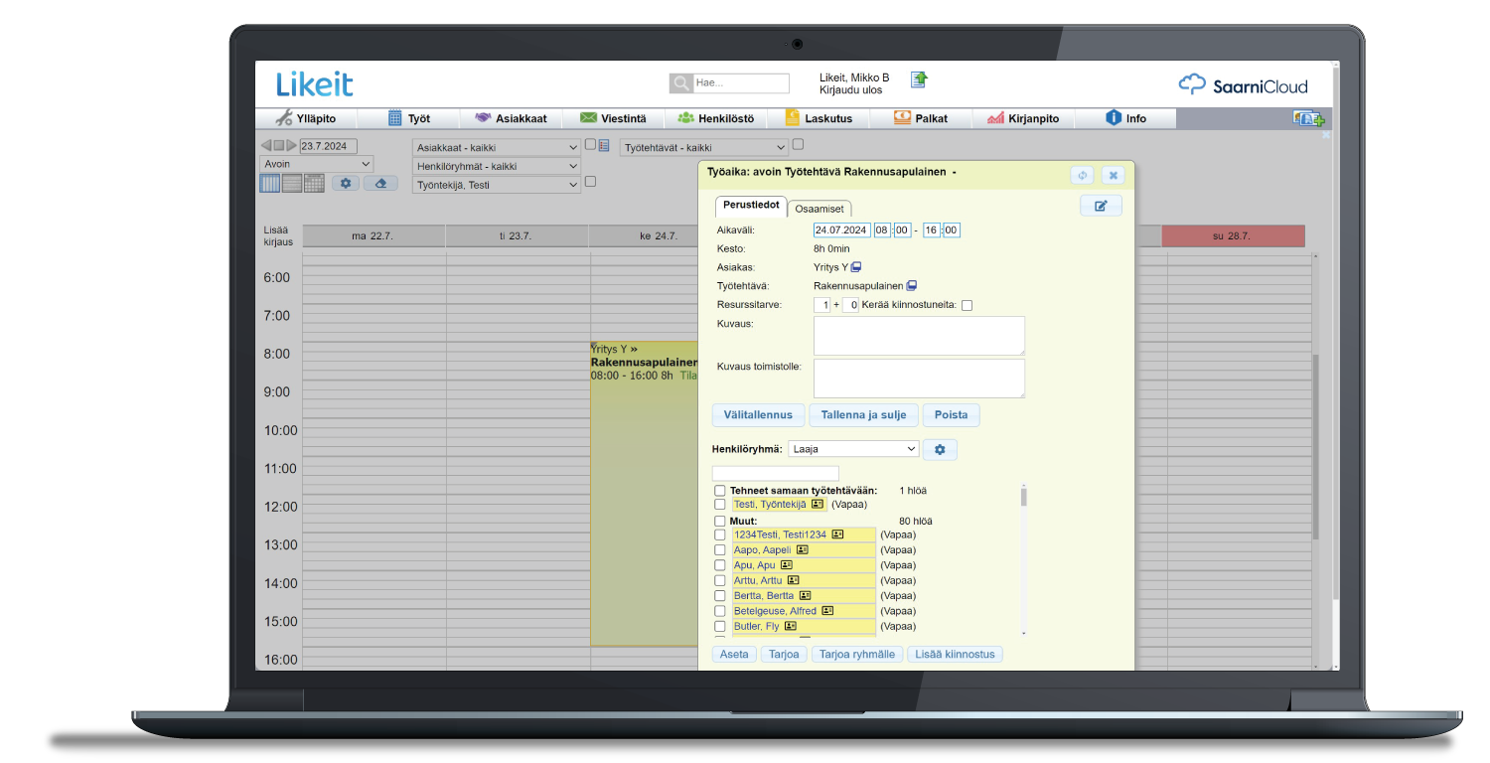Switch to narrow column view icon
1490x763 pixels.
click(x=269, y=183)
